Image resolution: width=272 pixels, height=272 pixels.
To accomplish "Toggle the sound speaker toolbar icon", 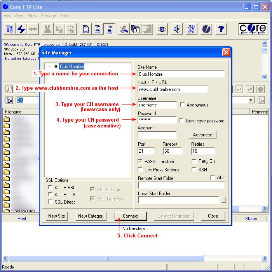I will click(177, 29).
